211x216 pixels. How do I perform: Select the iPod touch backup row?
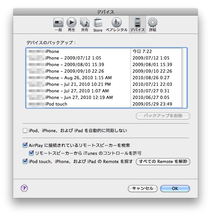(104, 104)
